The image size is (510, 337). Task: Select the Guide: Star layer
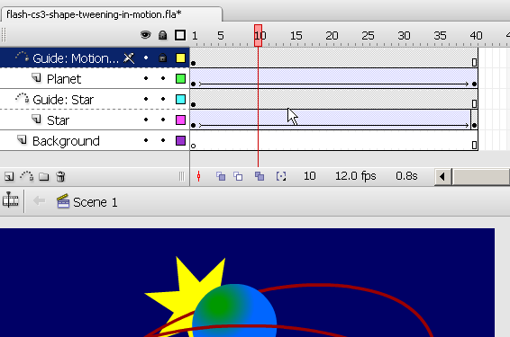(63, 100)
